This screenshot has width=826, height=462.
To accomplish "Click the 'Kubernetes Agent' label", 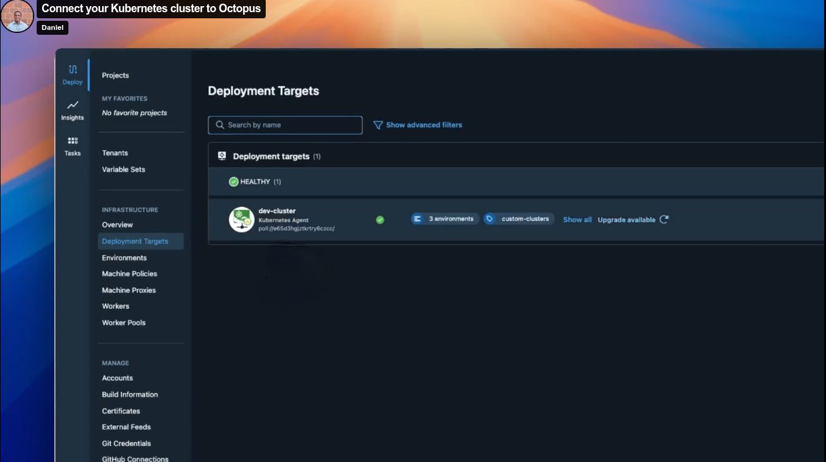I will (283, 220).
